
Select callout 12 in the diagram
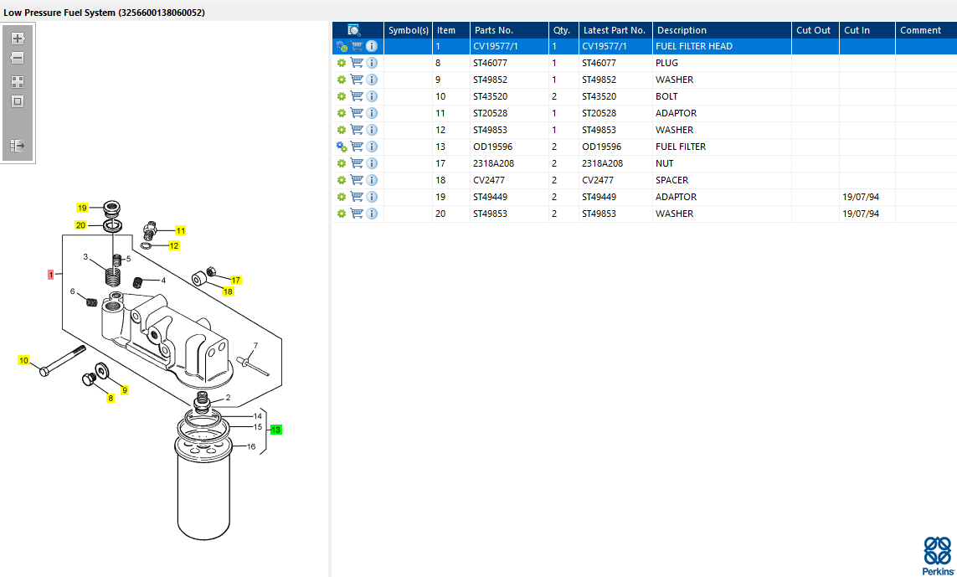pos(174,246)
